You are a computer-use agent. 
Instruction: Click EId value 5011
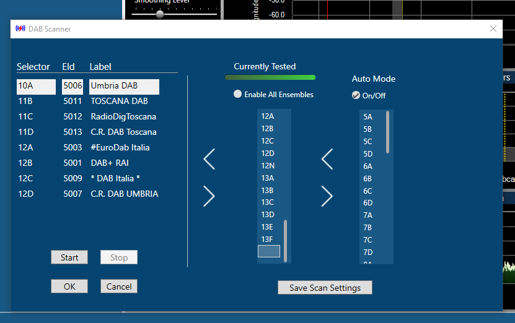click(73, 101)
